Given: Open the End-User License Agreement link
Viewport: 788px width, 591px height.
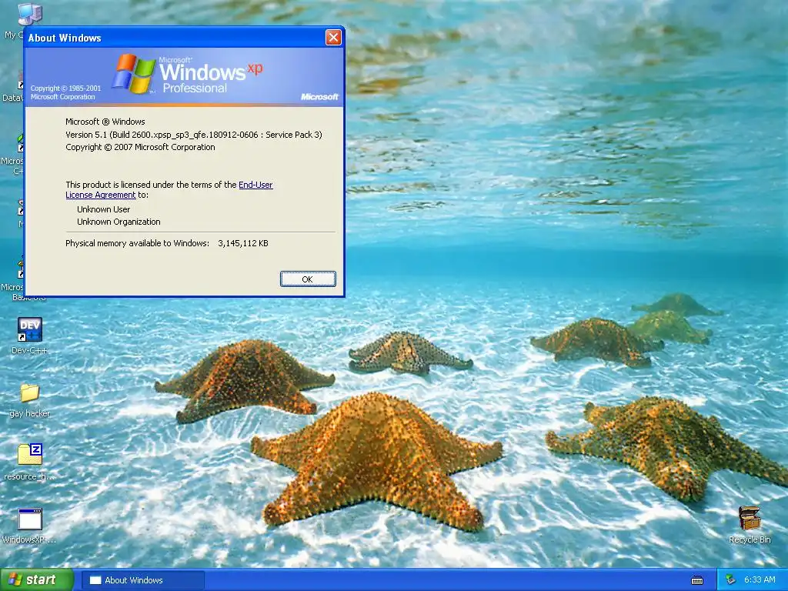Looking at the screenshot, I should pos(255,185).
